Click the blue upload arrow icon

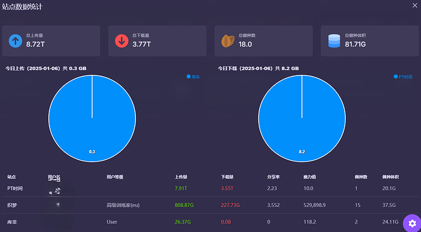point(15,41)
